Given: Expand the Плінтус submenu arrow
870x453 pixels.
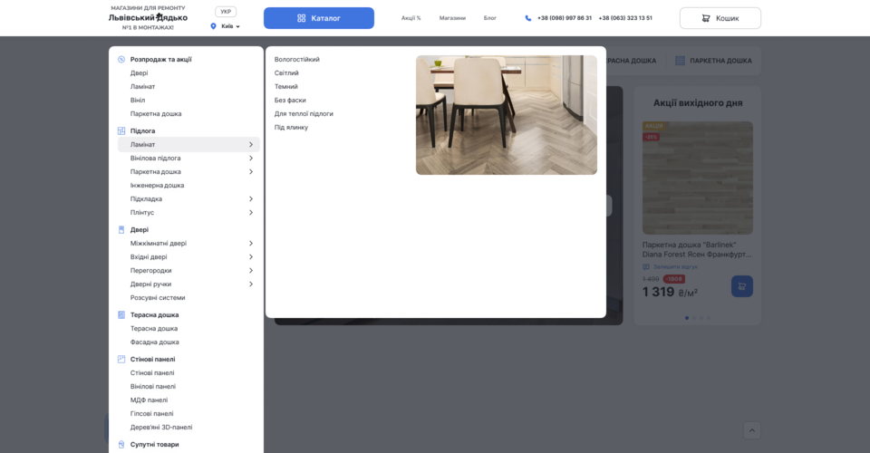Looking at the screenshot, I should [x=251, y=212].
